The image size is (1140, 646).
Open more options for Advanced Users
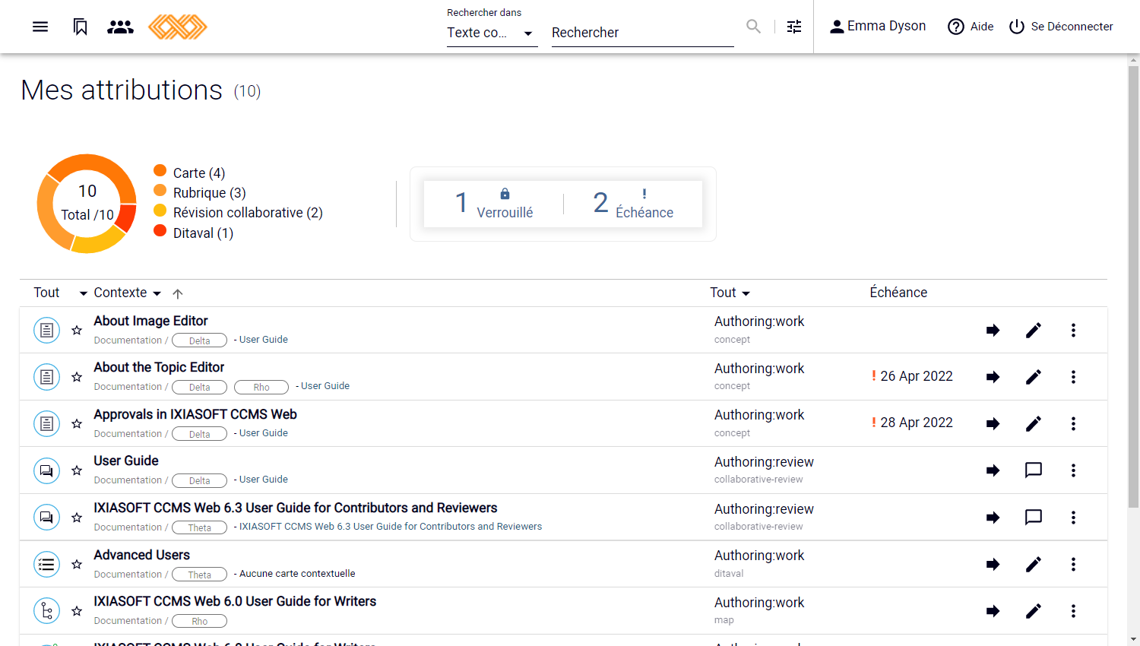coord(1073,564)
